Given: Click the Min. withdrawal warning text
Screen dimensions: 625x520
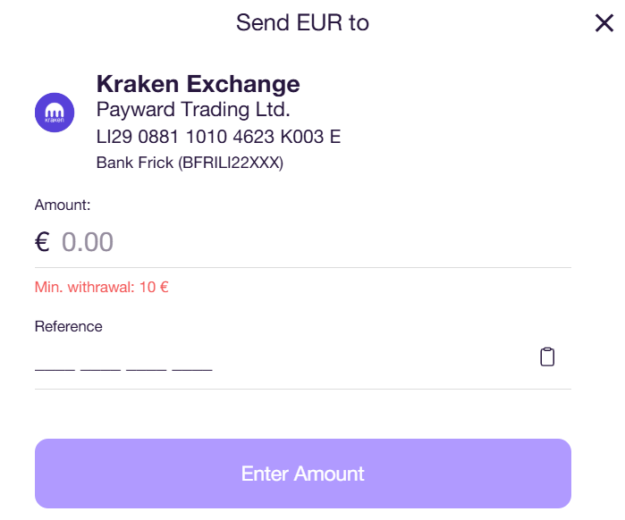Looking at the screenshot, I should (102, 288).
